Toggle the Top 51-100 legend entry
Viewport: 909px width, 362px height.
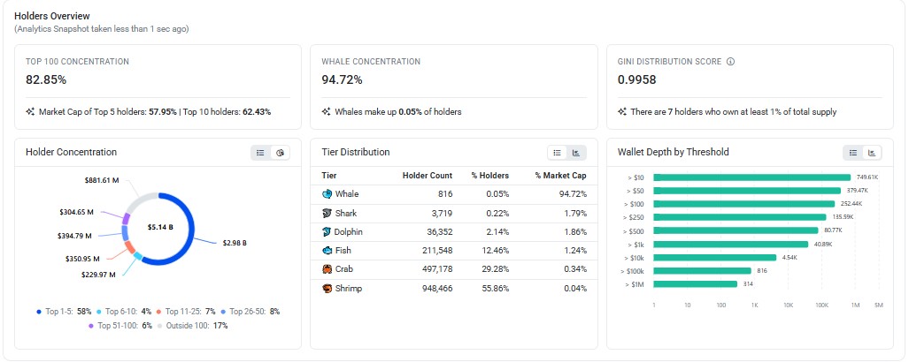coord(120,326)
